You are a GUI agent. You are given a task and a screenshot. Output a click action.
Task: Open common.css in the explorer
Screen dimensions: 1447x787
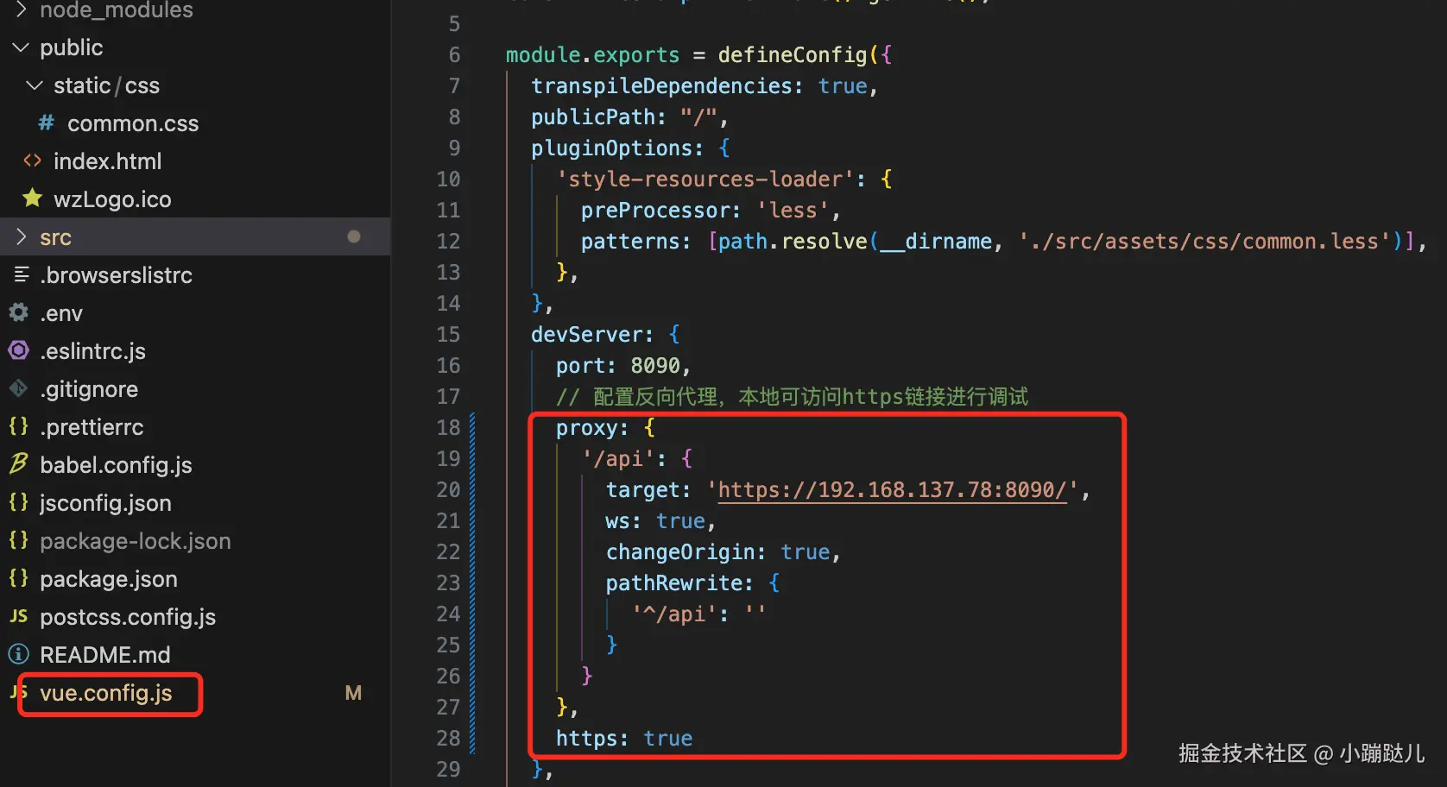133,123
